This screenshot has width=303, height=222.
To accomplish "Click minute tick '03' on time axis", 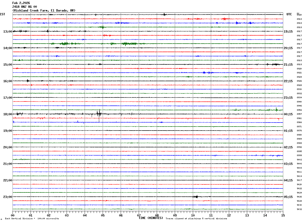I will pyautogui.click(x=67, y=215).
